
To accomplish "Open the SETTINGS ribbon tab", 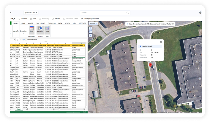I will 83,23.
